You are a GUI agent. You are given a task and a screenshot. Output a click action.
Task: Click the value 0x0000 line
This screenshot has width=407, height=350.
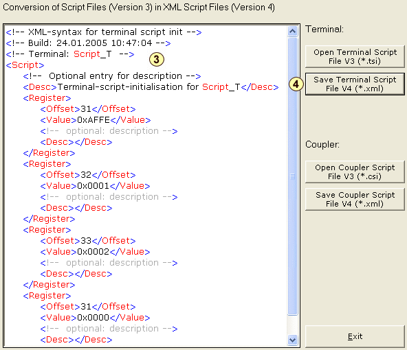96,318
